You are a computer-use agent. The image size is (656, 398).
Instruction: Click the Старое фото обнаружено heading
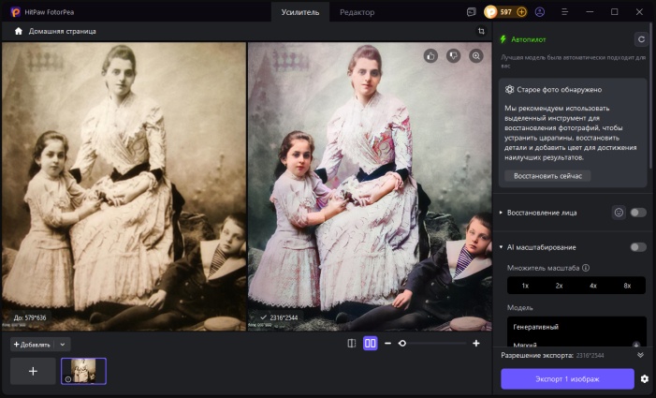click(x=559, y=90)
